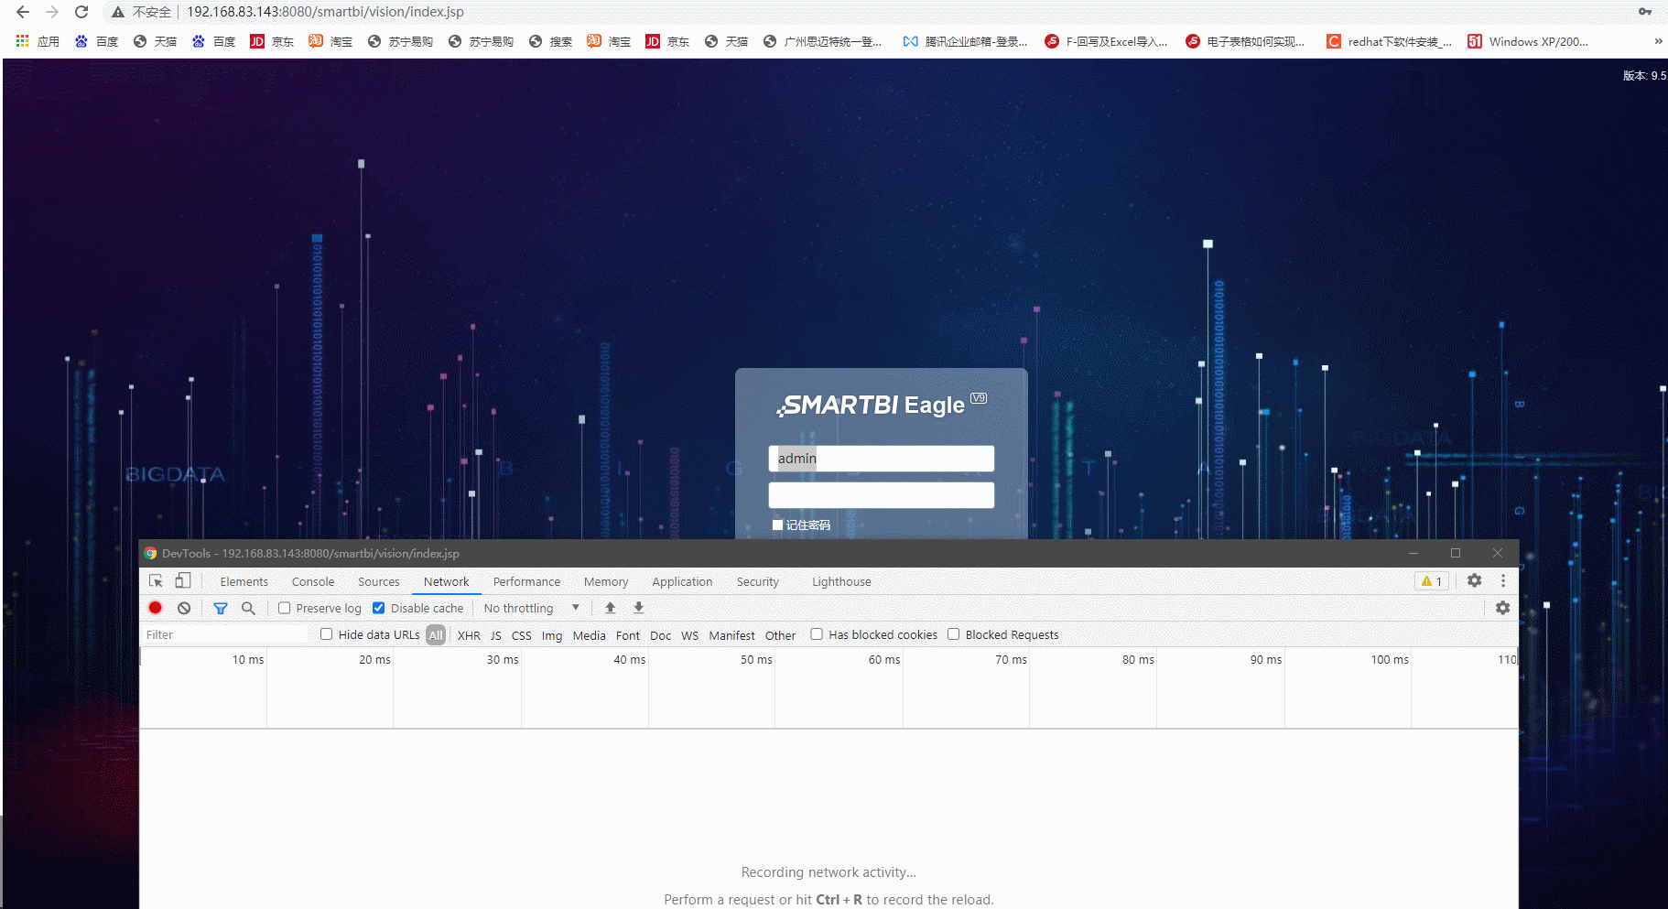Enable the Preserve log checkbox
This screenshot has width=1668, height=909.
pos(285,608)
